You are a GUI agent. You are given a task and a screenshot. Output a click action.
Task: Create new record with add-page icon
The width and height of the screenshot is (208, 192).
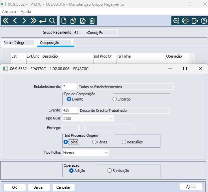64,21
